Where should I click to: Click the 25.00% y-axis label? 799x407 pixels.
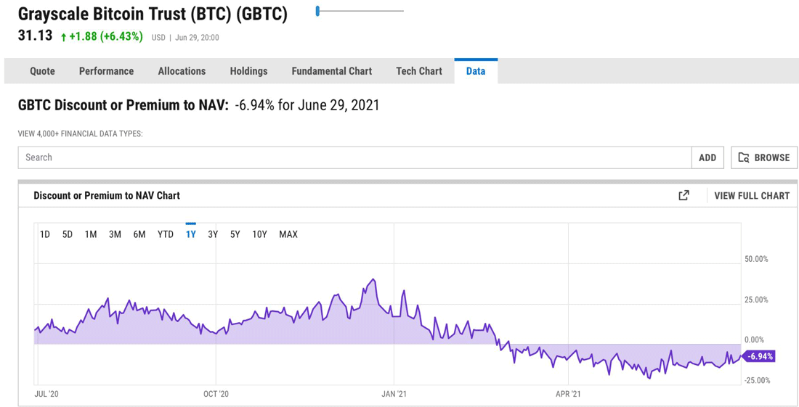[x=755, y=300]
